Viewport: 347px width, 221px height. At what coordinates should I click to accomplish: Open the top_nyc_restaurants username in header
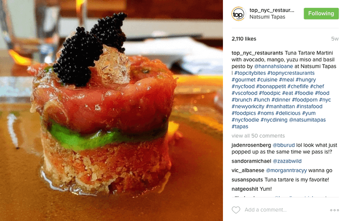pos(272,10)
